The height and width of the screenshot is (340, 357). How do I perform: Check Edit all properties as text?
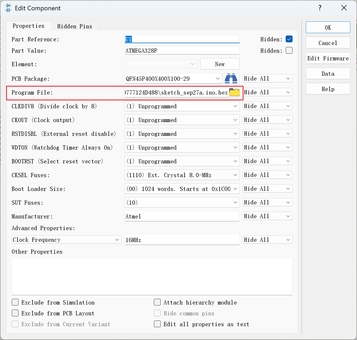coord(157,324)
